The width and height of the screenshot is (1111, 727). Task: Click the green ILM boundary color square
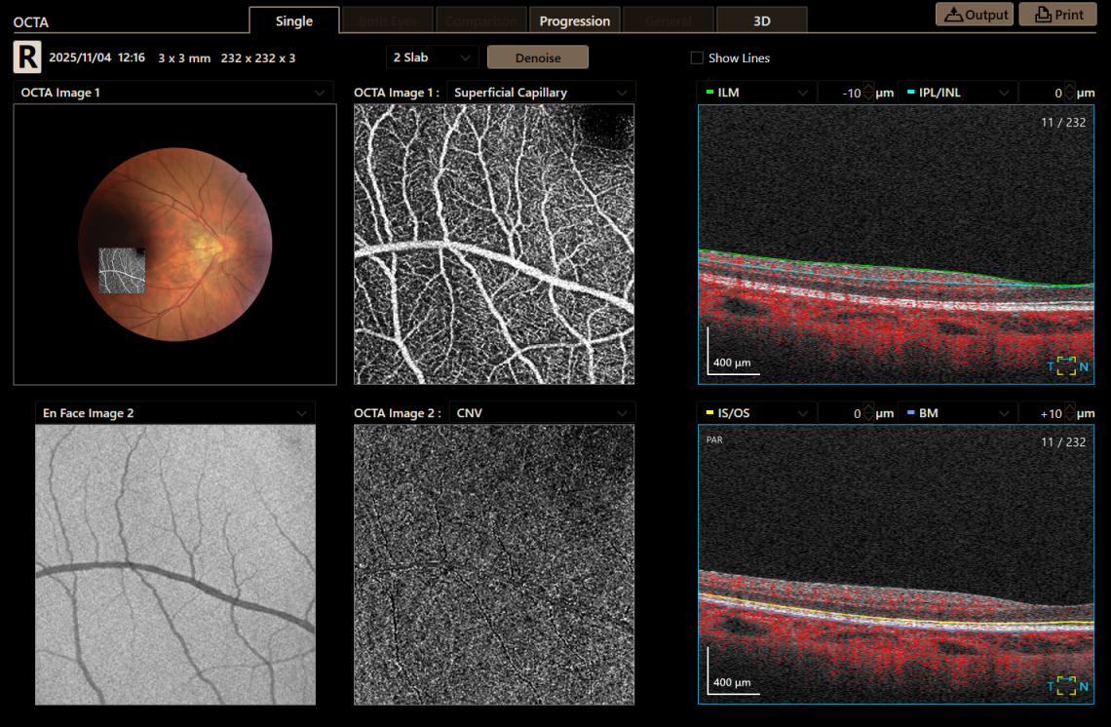(708, 92)
